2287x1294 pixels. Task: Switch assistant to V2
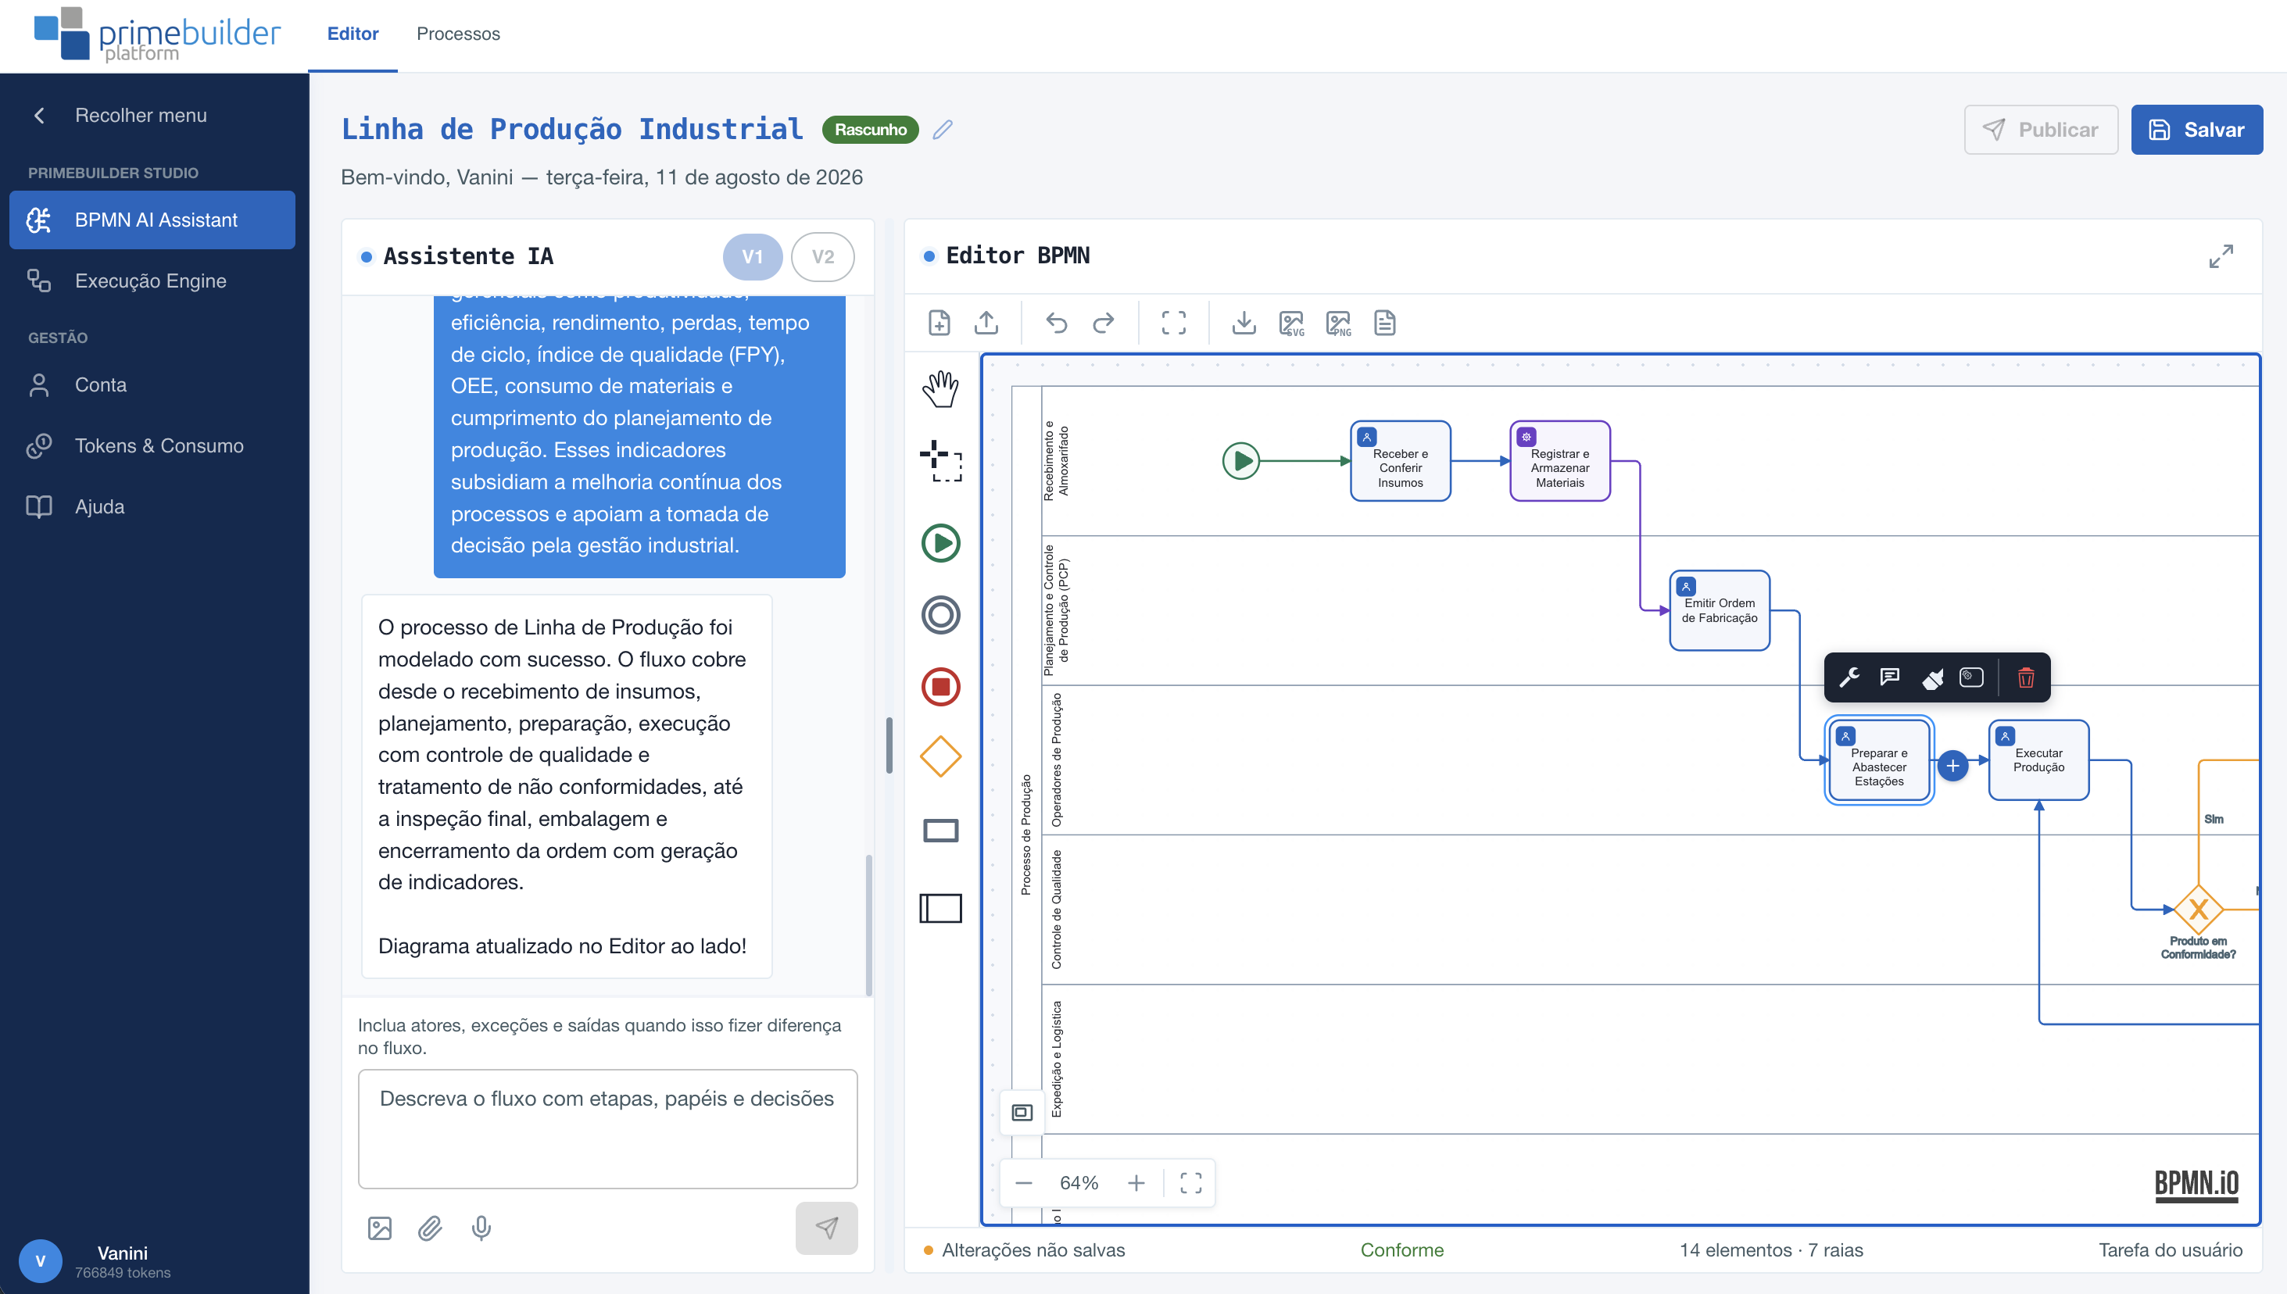[x=822, y=257]
